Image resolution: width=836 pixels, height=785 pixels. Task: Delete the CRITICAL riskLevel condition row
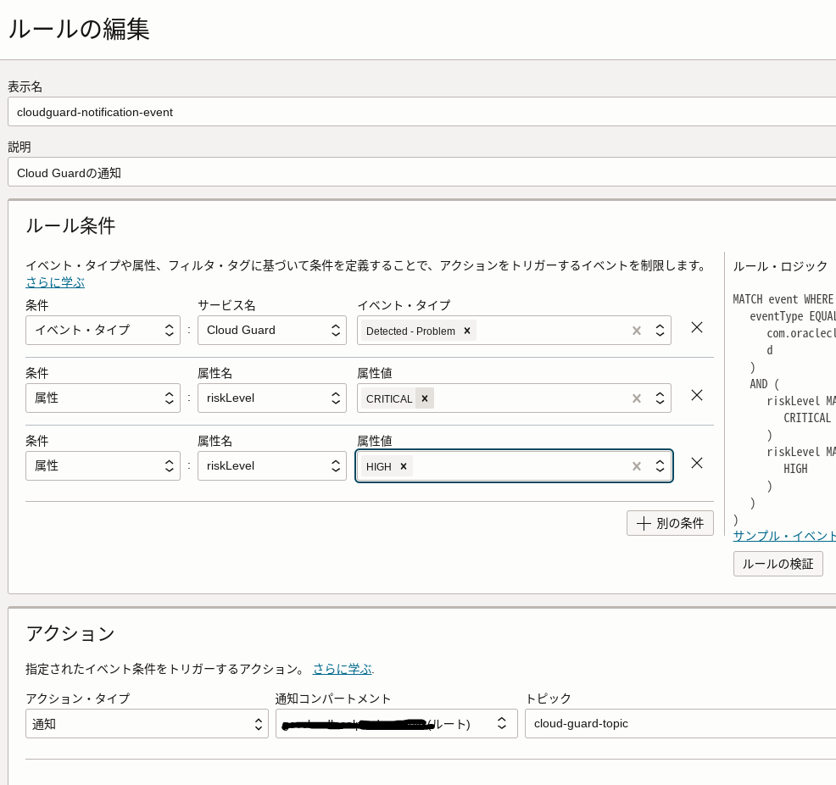[x=696, y=395]
